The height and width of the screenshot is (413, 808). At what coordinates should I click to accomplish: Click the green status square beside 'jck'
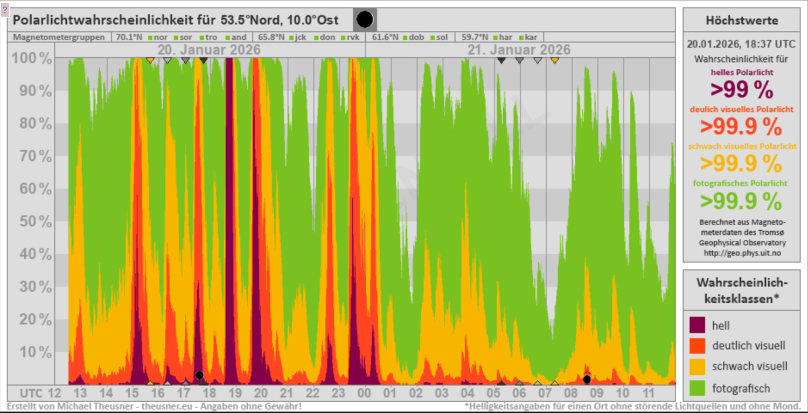291,38
